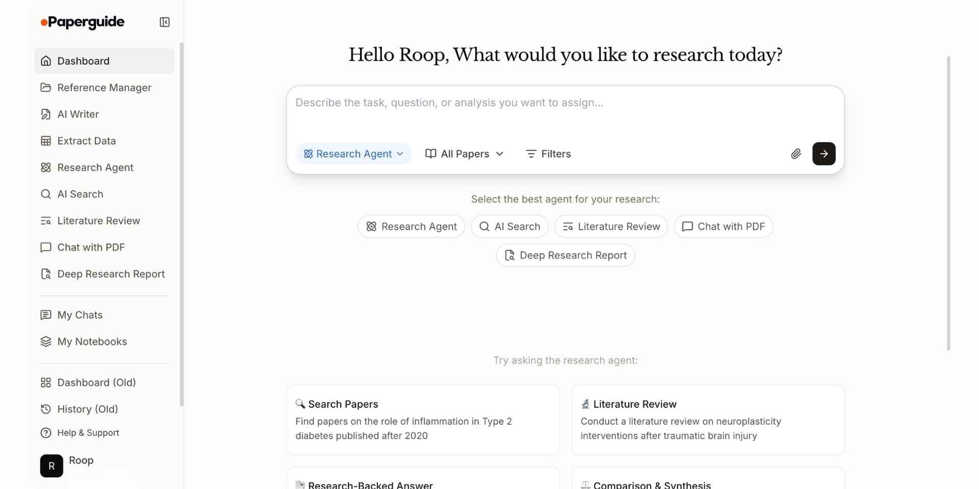979x489 pixels.
Task: Click the History (Old) clock icon
Action: [x=46, y=409]
